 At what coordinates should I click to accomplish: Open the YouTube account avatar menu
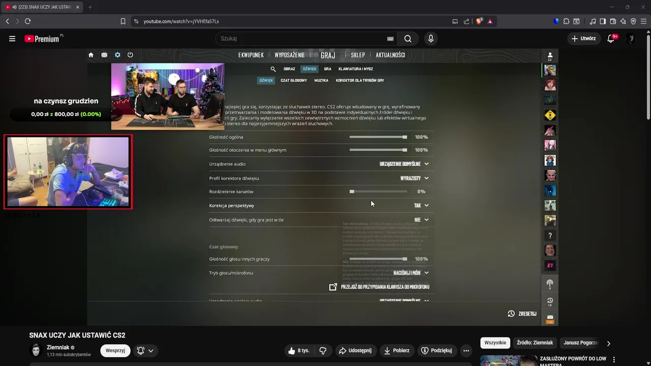click(x=630, y=39)
